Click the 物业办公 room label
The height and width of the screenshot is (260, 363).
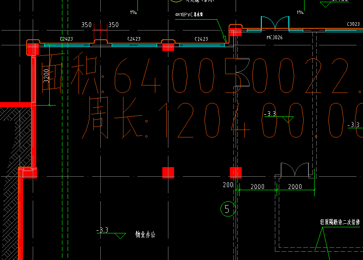[145, 234]
